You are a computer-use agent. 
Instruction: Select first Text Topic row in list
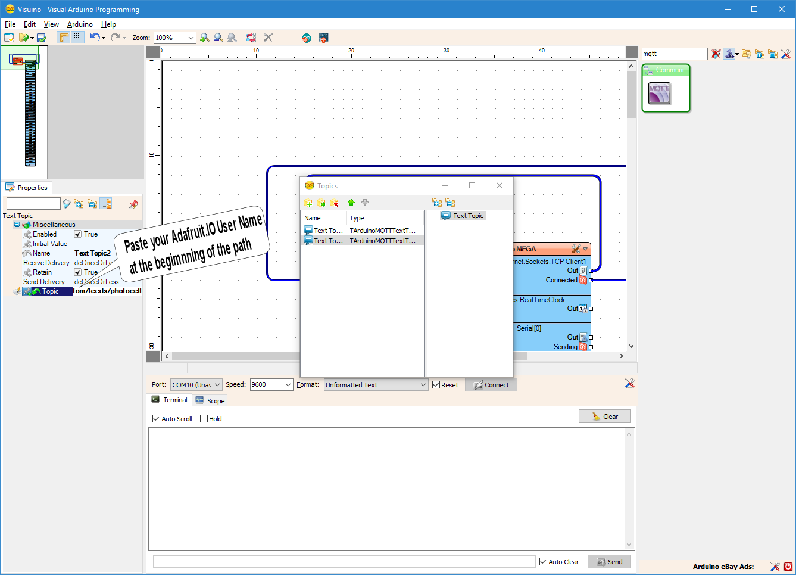click(363, 231)
